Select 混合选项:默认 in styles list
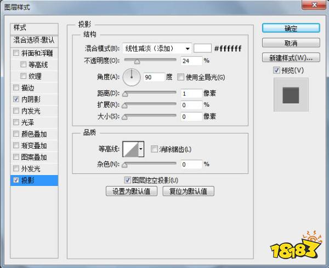 click(35, 40)
